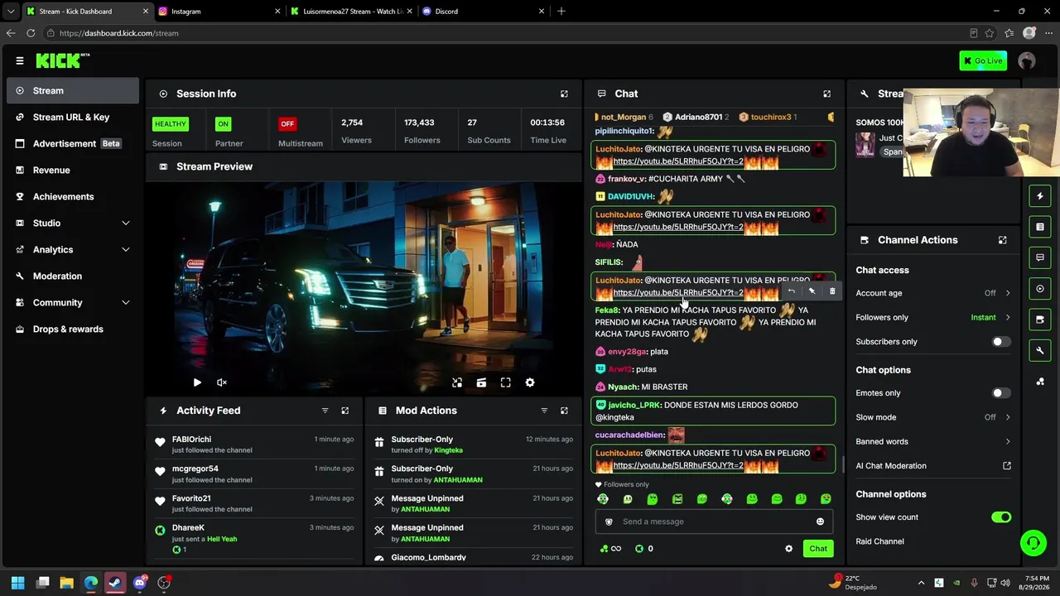Open Stream URL & Key page

(73, 118)
